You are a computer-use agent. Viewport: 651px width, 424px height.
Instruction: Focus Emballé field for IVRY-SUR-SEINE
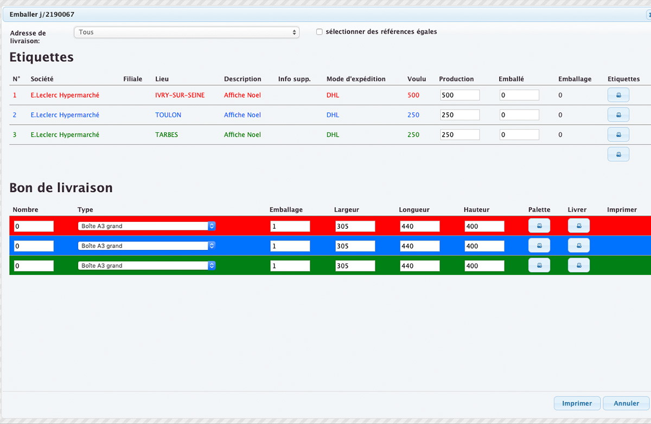[519, 95]
